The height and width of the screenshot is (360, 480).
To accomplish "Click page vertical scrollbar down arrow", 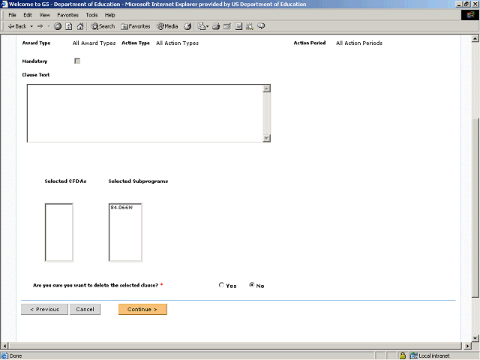I will pos(475,338).
